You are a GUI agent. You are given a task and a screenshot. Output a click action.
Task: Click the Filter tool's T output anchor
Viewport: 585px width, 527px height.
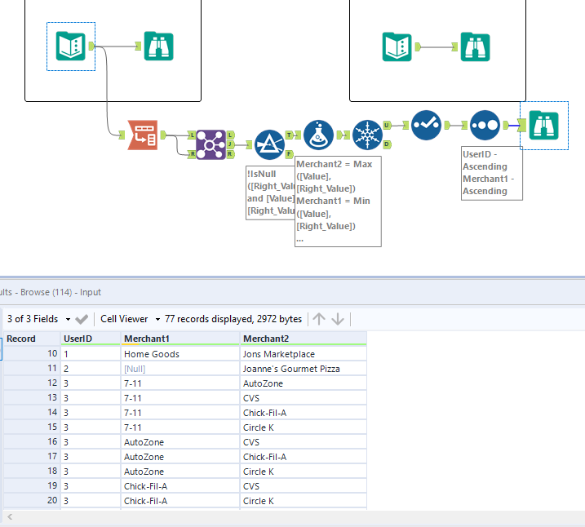point(289,135)
